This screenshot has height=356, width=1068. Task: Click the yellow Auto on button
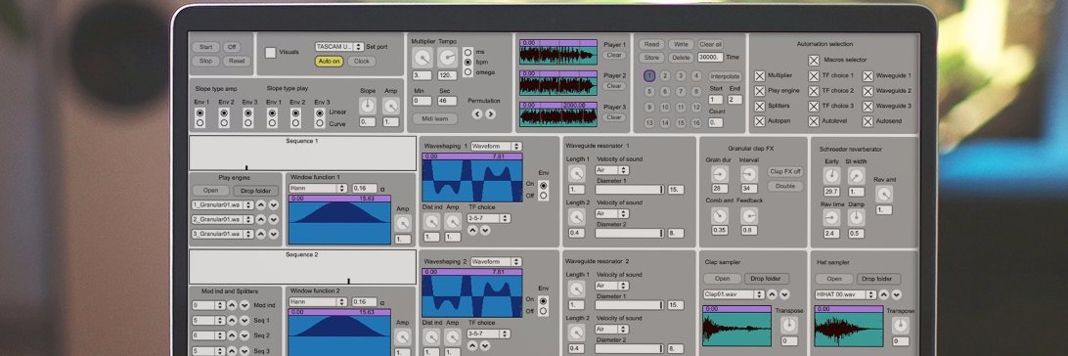click(x=330, y=62)
